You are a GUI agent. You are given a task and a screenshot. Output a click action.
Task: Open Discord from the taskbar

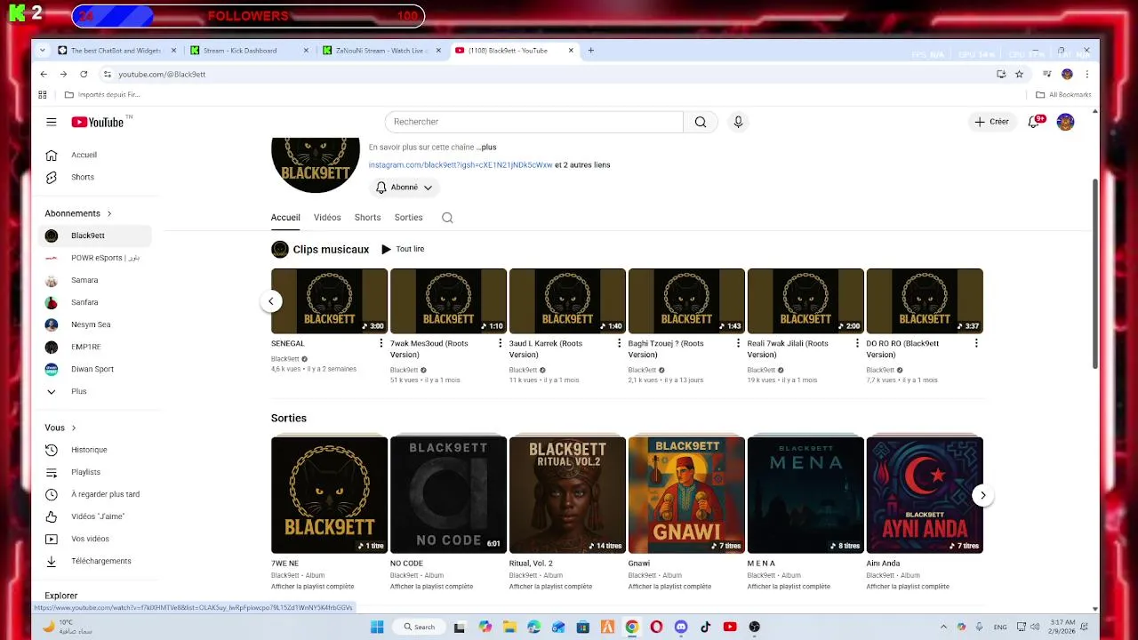[x=681, y=627]
